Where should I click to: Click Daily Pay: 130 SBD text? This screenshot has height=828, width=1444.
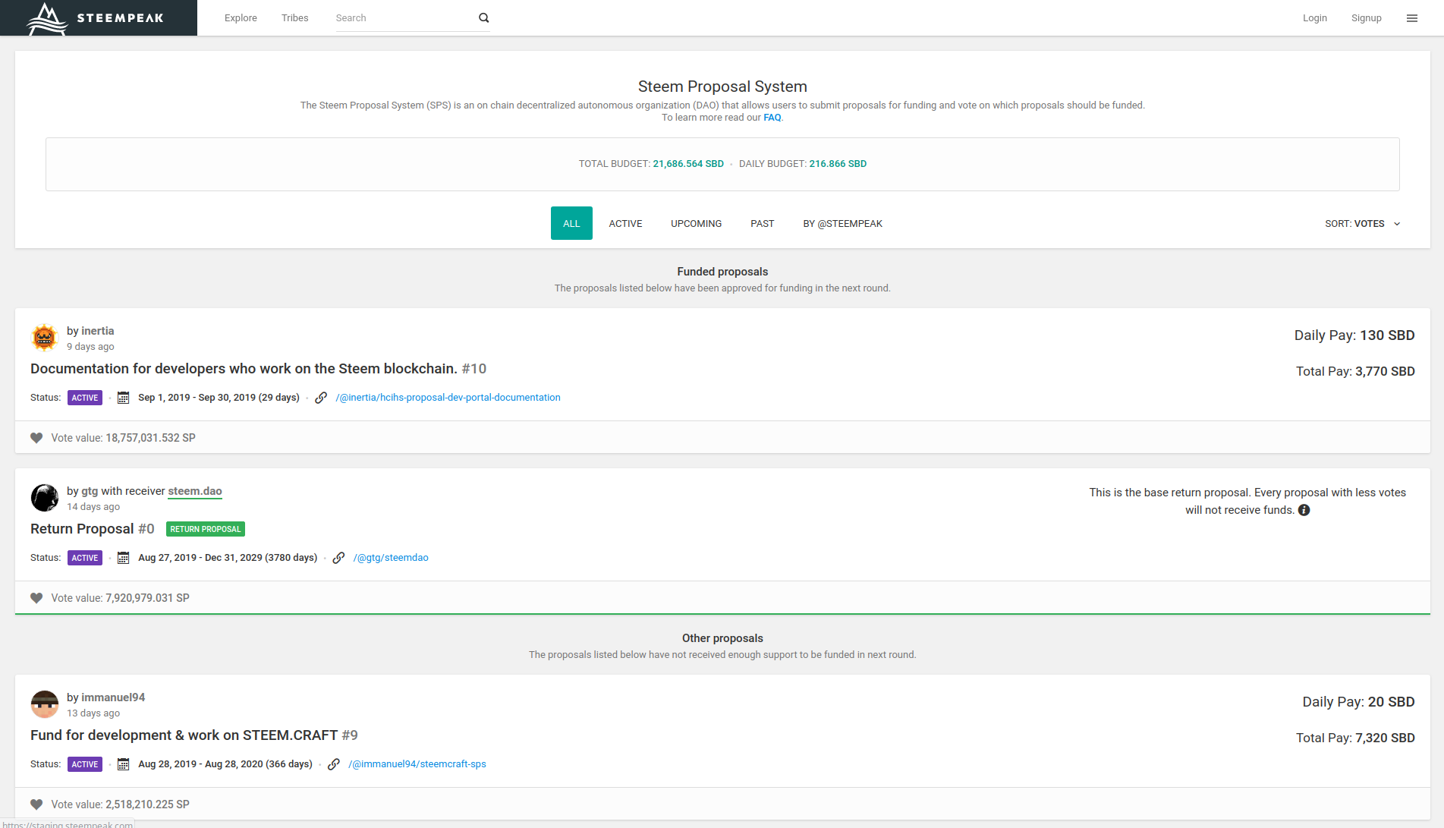[1354, 335]
